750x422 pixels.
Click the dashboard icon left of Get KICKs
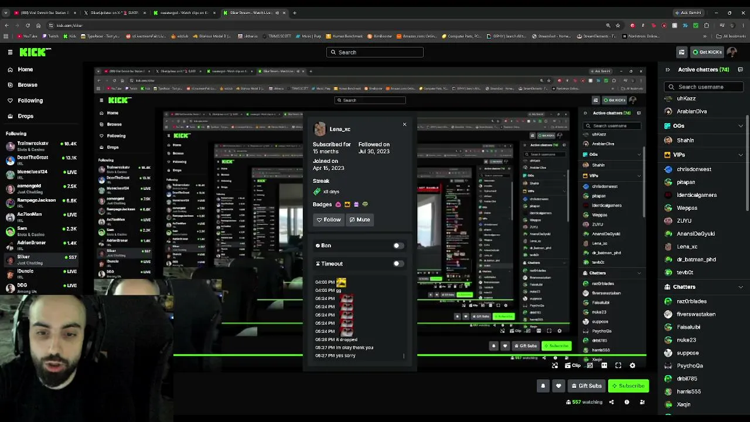(x=681, y=52)
